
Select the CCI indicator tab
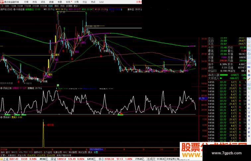tap(31, 152)
